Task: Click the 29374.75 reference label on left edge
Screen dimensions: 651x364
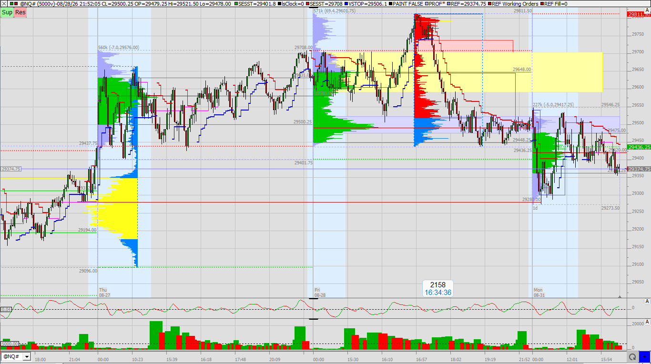Action: [11, 169]
